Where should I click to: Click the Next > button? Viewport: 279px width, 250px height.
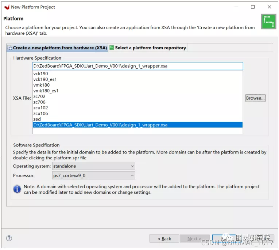[194, 239]
